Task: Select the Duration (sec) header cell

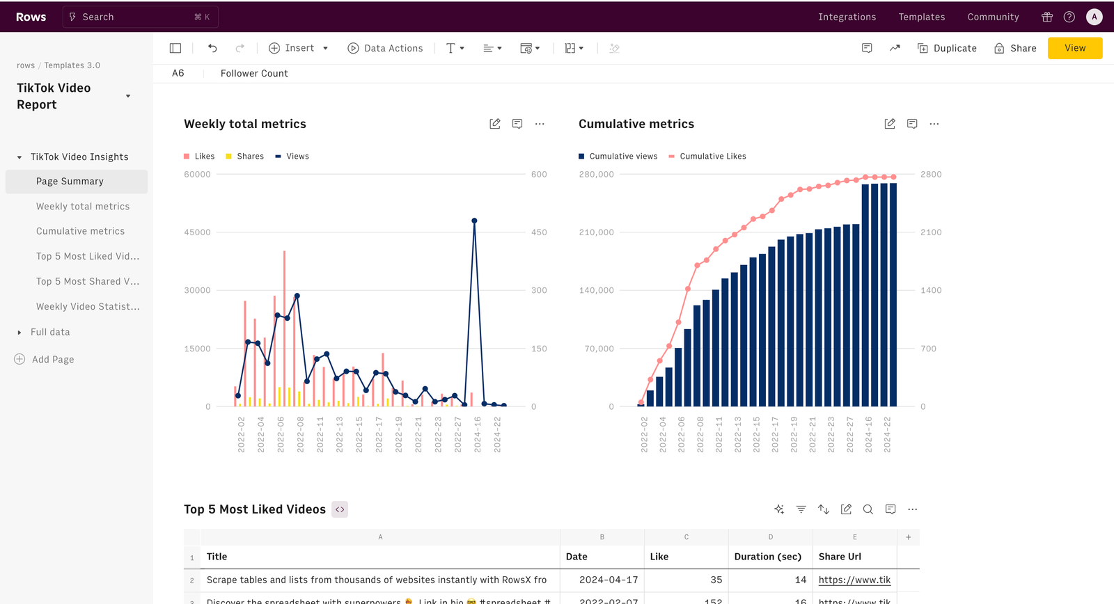Action: (770, 557)
